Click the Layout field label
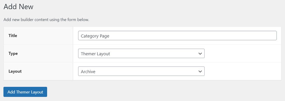This screenshot has height=101, width=285. point(15,71)
